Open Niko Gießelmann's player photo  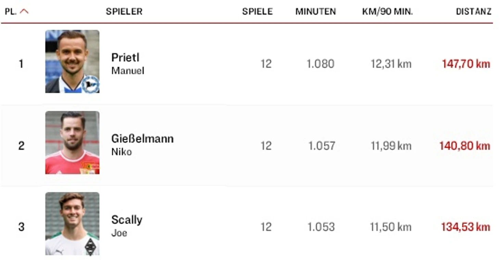pos(72,143)
